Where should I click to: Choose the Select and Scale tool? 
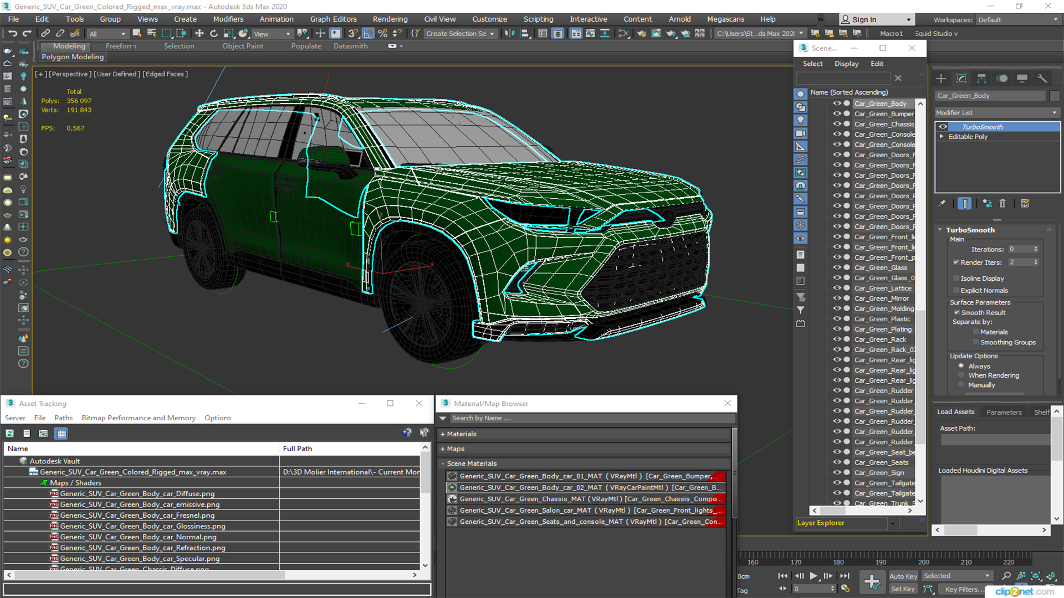tap(228, 33)
